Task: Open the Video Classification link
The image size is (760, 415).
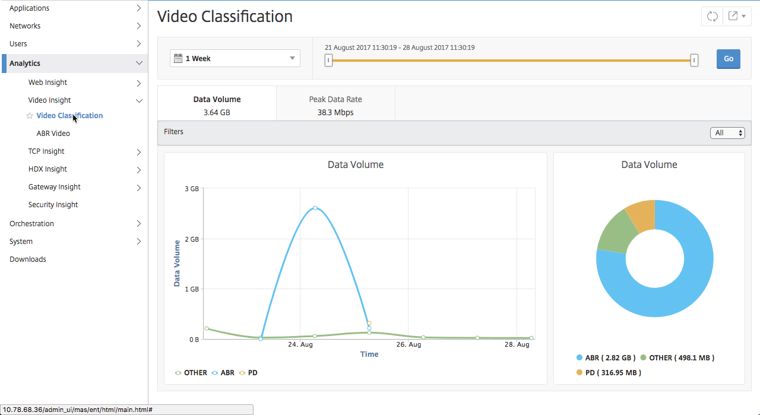Action: [x=69, y=116]
